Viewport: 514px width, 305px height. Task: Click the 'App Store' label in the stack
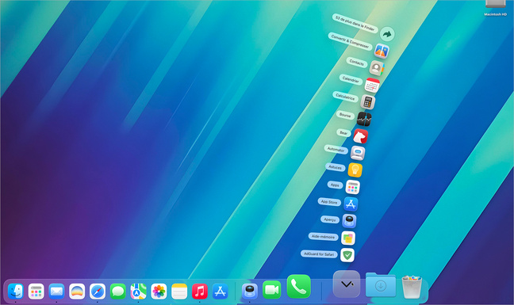point(329,202)
